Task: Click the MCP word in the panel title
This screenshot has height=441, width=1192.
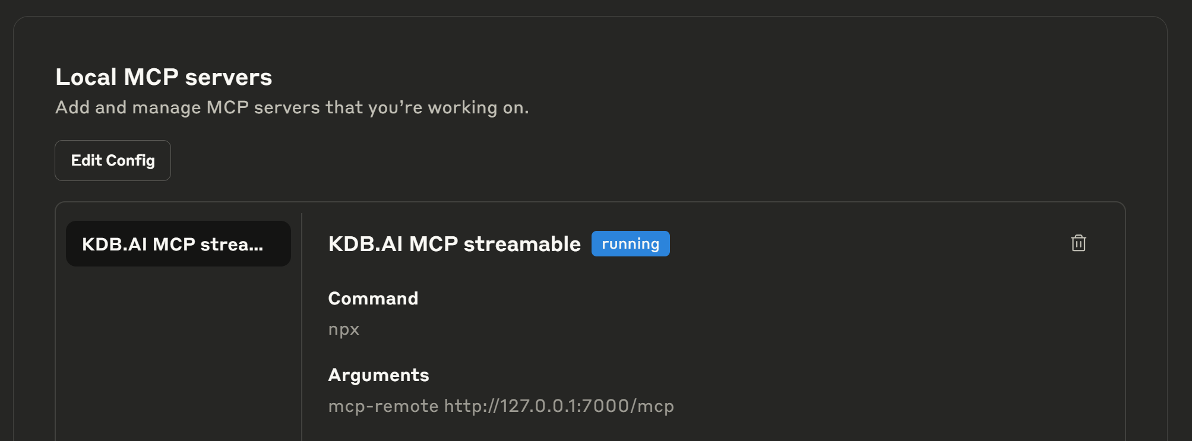Action: point(151,77)
